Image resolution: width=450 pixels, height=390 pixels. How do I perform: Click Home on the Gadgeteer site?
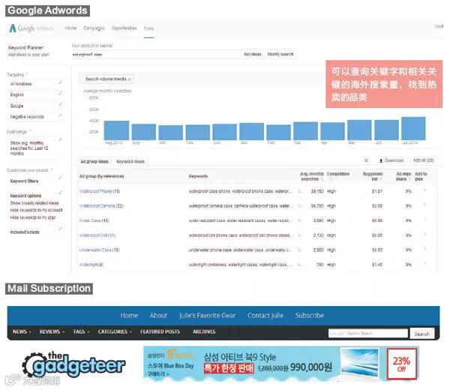tap(129, 316)
